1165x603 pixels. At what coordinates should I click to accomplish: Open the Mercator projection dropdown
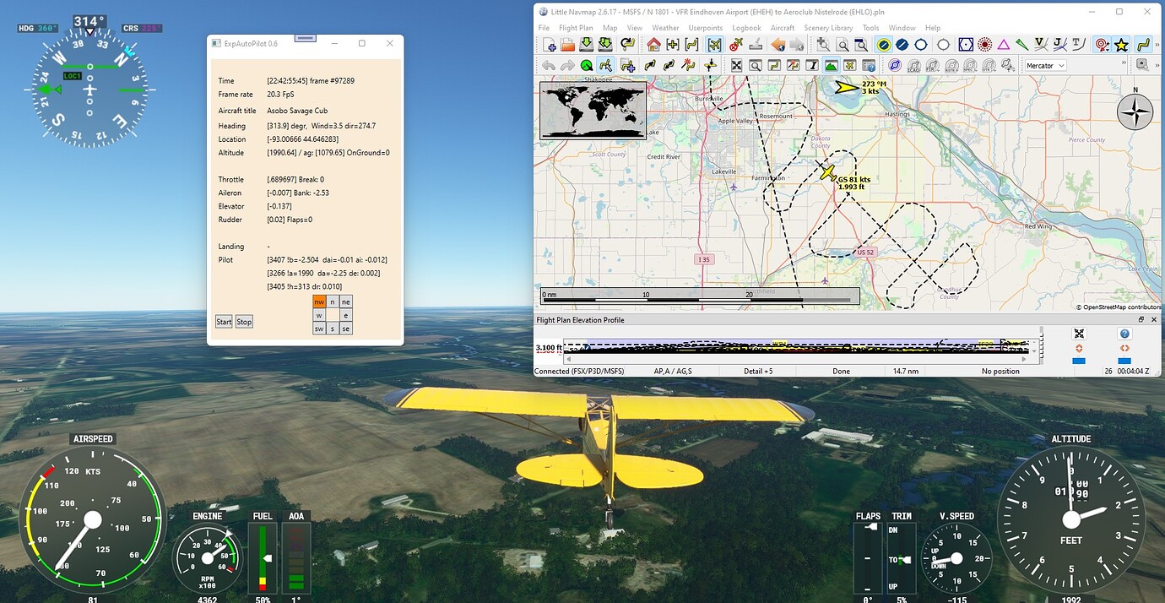pos(1047,65)
